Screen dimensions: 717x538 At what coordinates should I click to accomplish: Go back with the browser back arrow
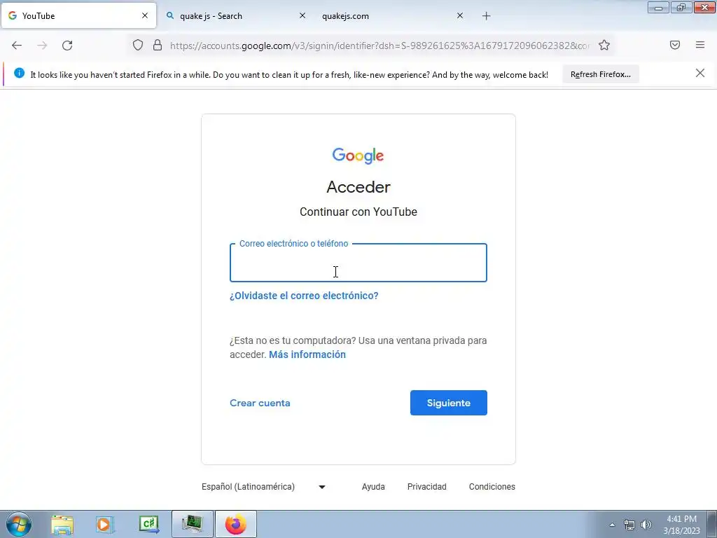coord(17,46)
